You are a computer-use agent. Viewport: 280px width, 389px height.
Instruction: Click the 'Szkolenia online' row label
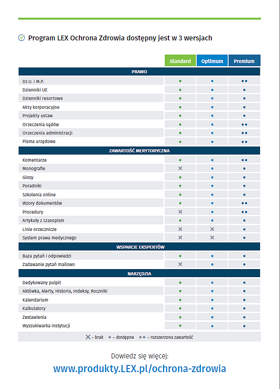(x=39, y=195)
